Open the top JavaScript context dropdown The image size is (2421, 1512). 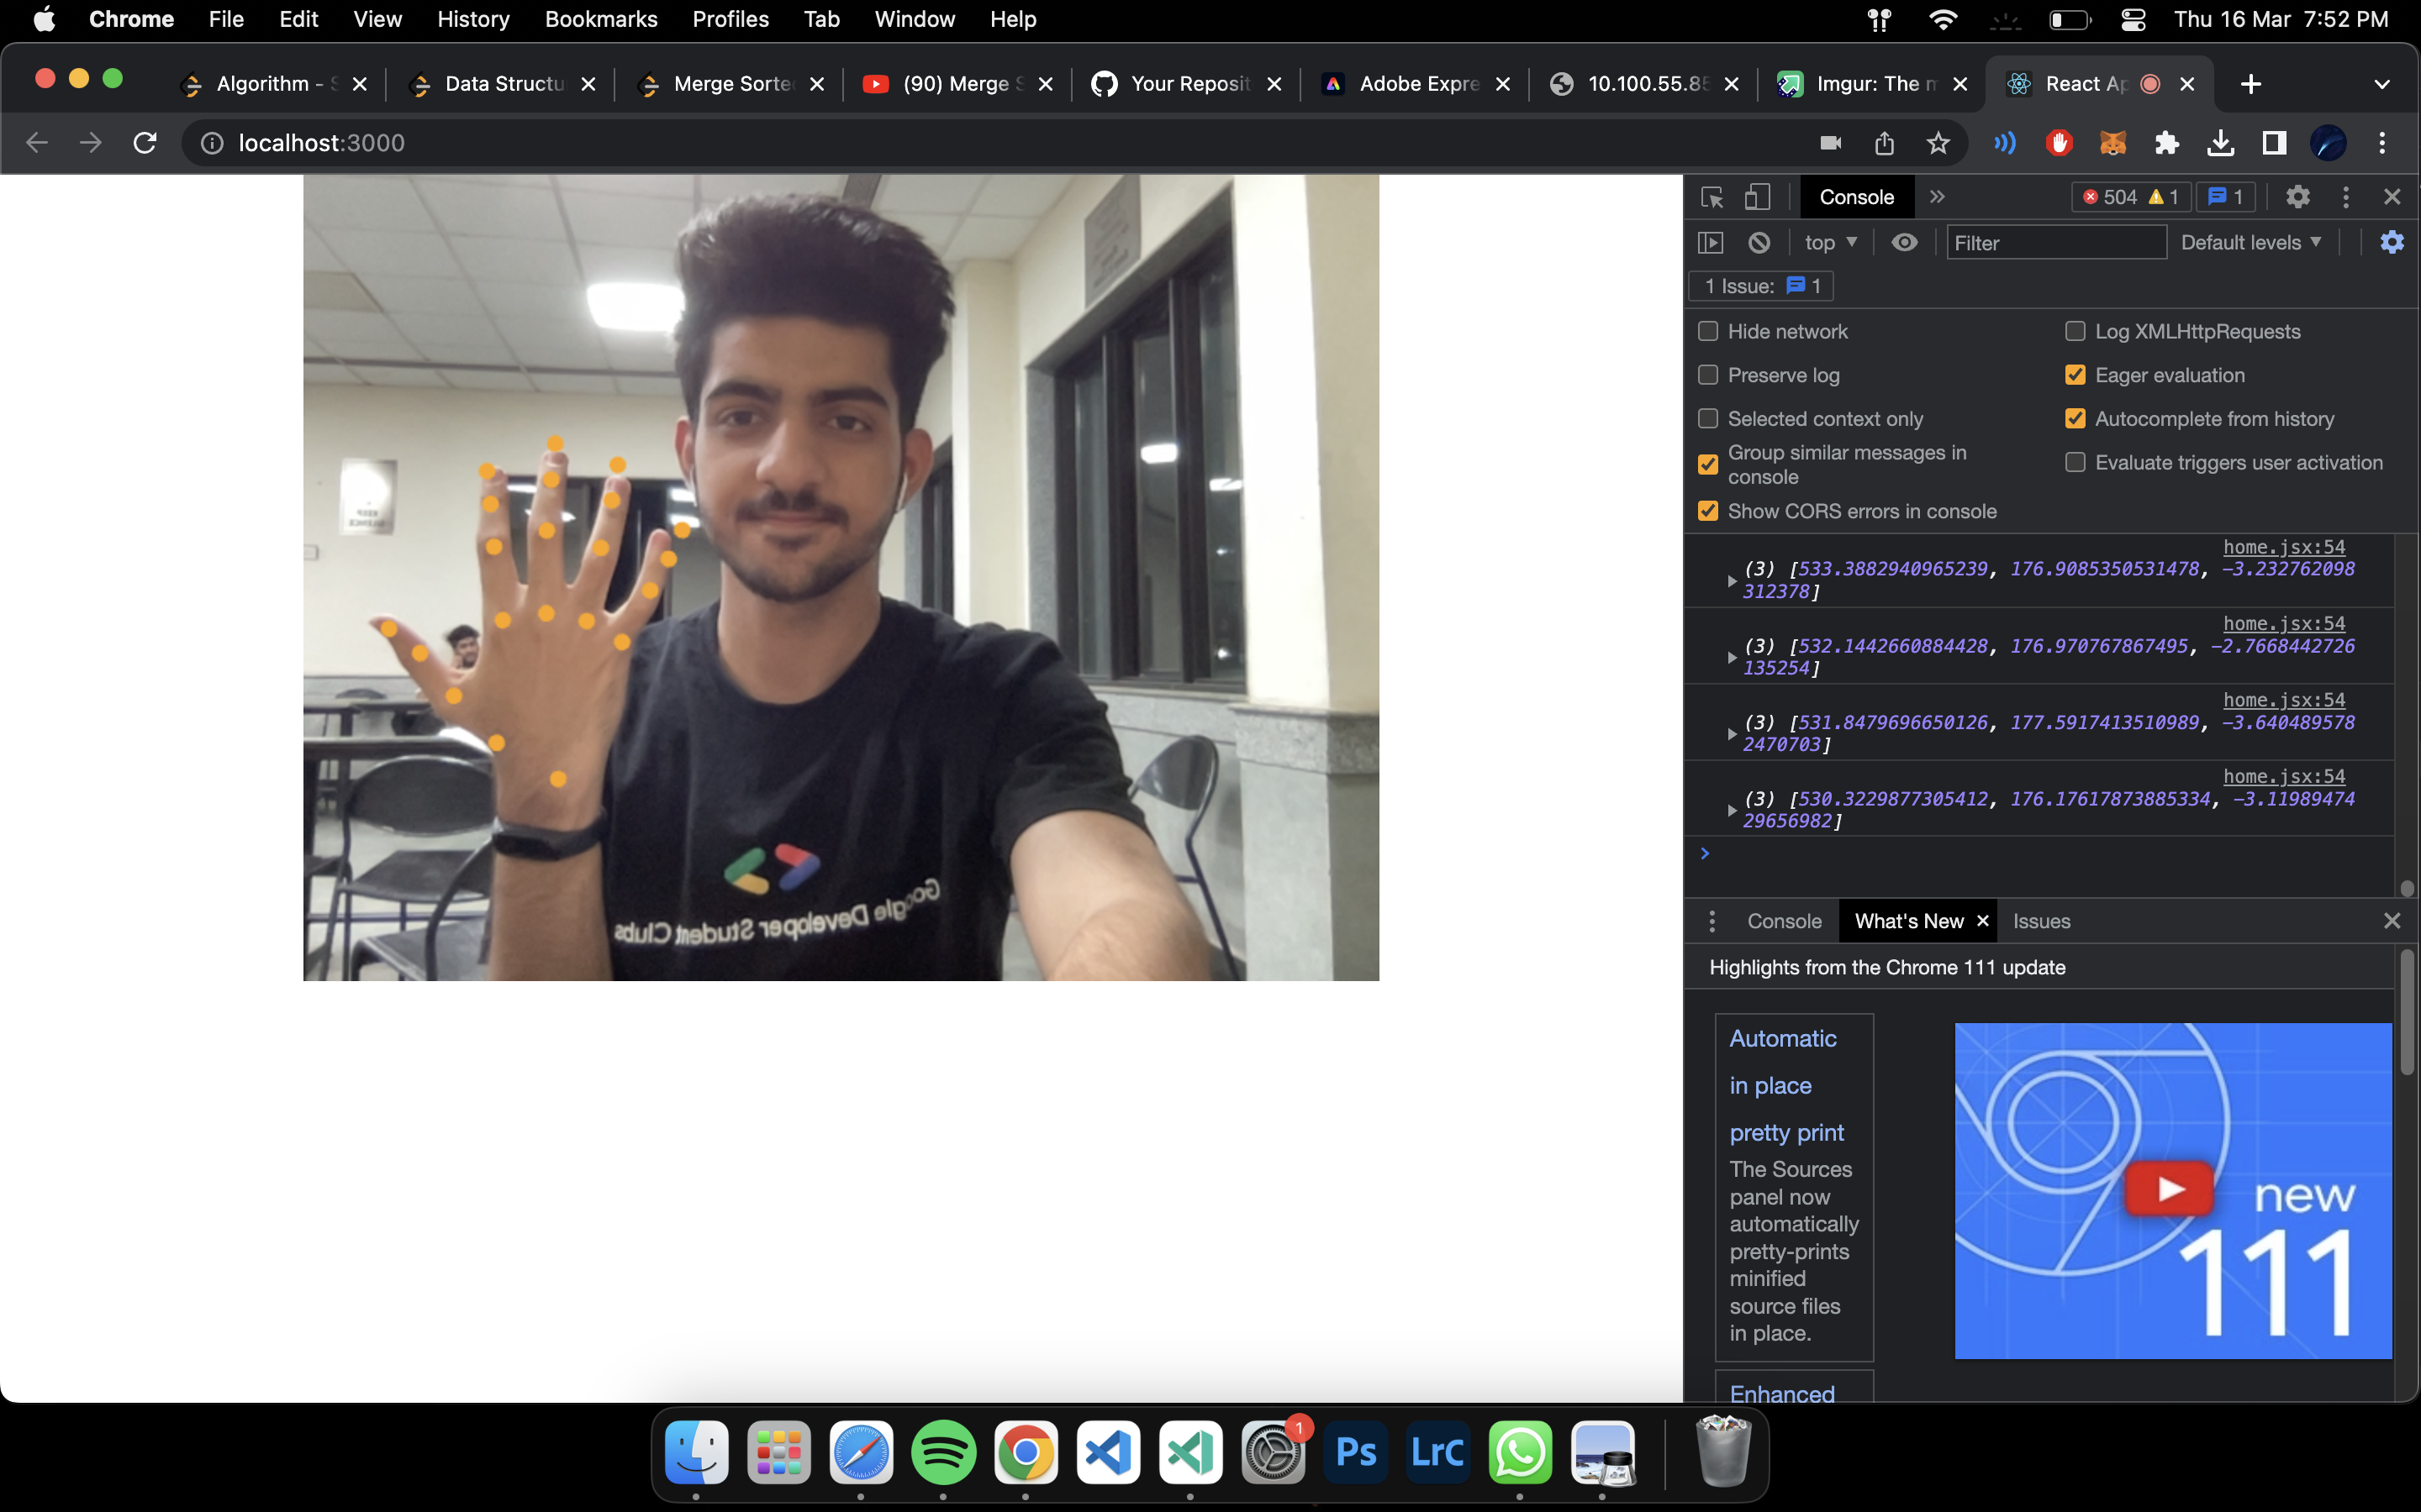tap(1831, 243)
